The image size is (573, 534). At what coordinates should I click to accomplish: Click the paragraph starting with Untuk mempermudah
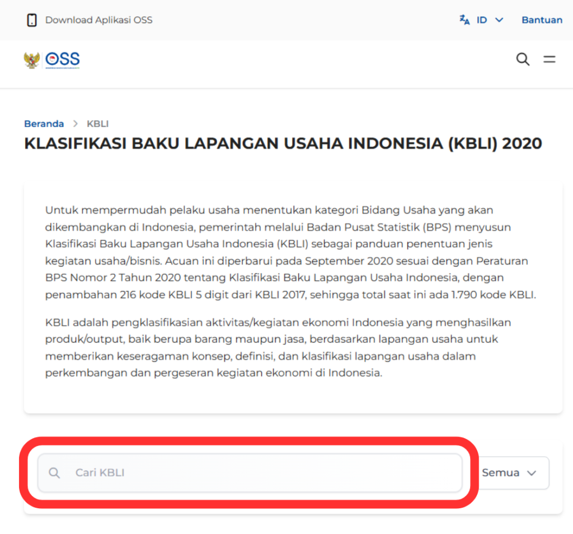coord(291,252)
